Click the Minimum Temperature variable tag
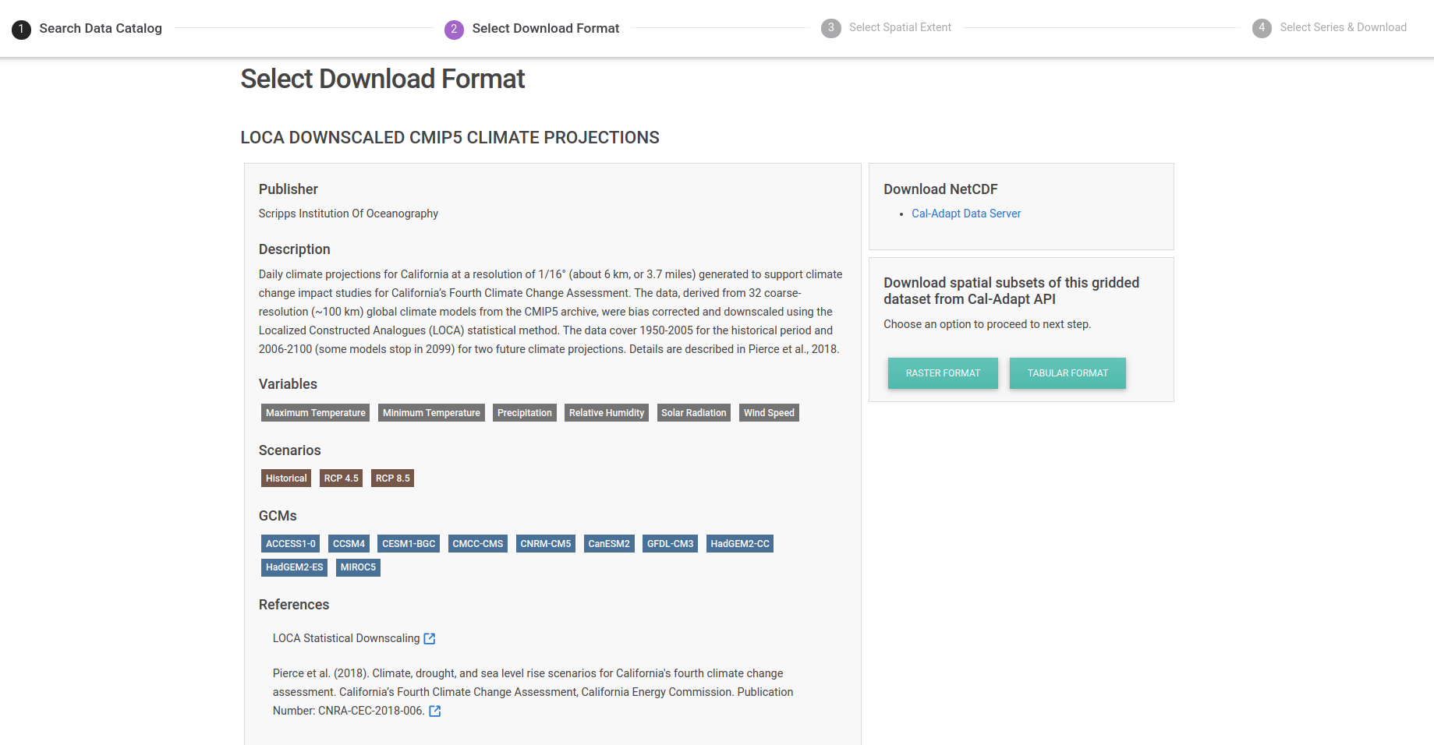The width and height of the screenshot is (1434, 745). pos(431,413)
